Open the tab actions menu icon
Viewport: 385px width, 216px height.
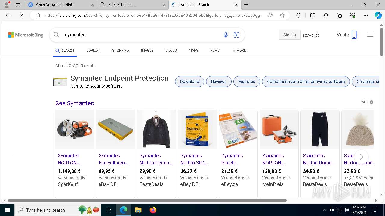(18, 5)
